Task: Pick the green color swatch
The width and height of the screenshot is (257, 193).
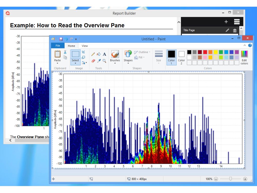Action: point(221,52)
